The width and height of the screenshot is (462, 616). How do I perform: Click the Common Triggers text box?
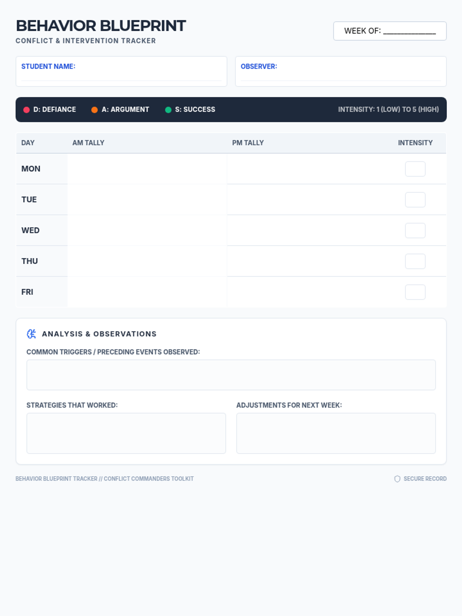[x=231, y=375]
